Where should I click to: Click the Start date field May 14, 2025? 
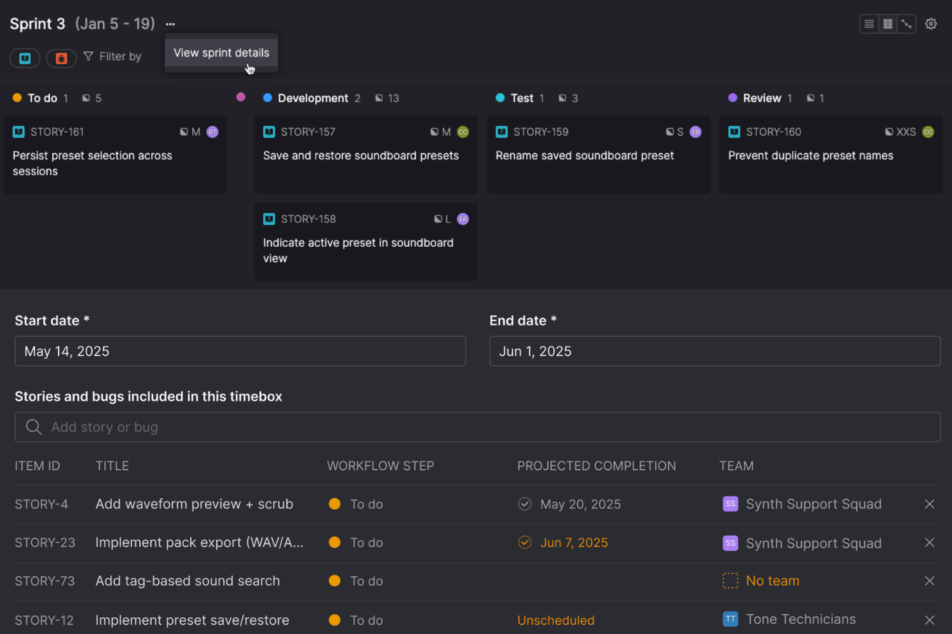point(241,351)
